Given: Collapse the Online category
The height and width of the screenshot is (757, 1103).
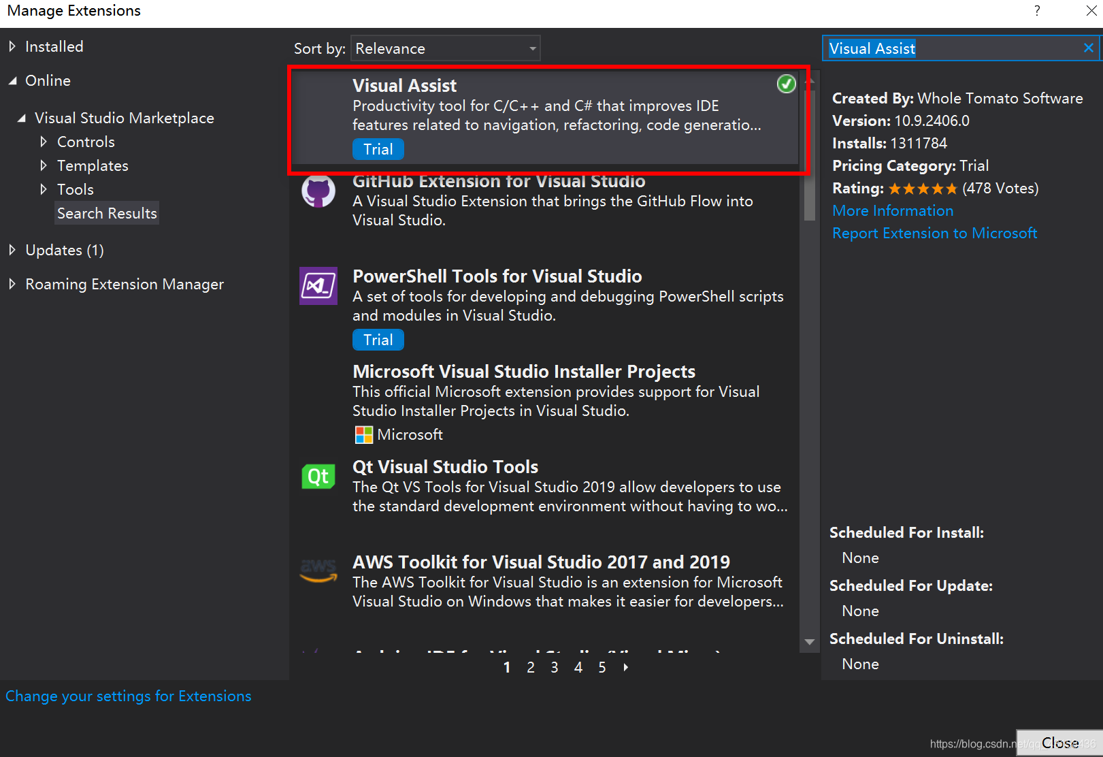Looking at the screenshot, I should 12,80.
